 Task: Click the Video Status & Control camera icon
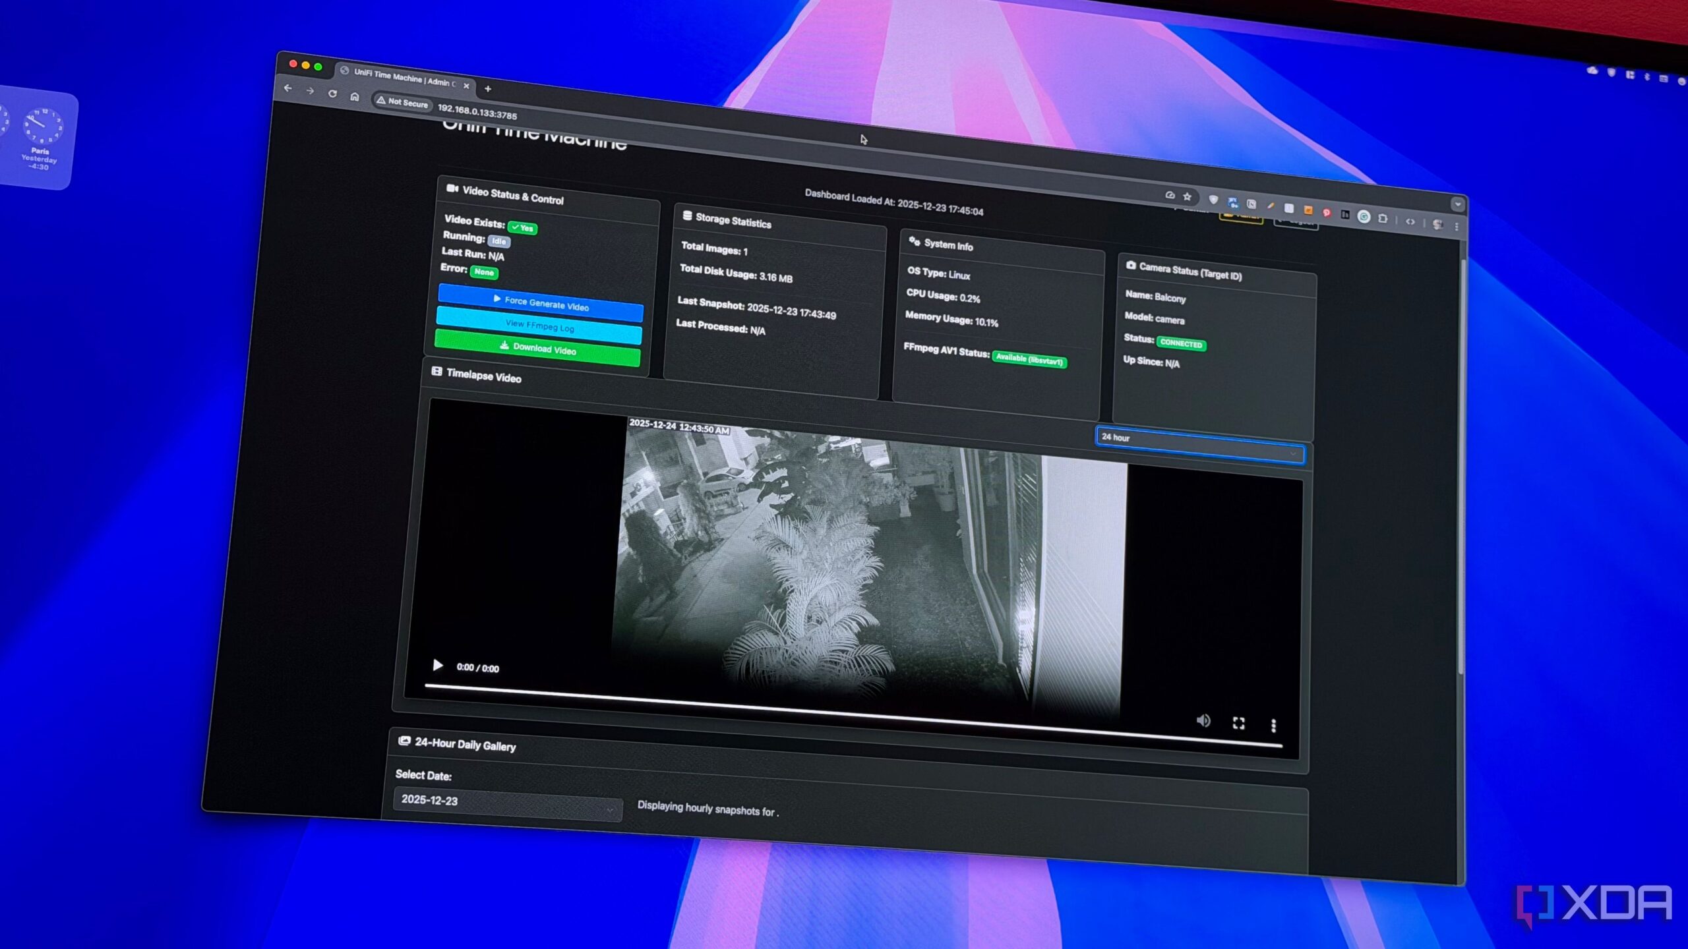452,188
